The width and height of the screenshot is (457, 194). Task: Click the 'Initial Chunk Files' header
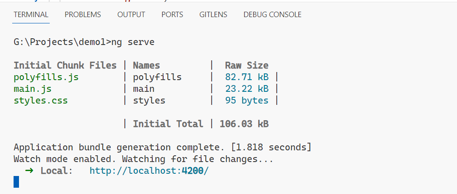[x=65, y=65]
